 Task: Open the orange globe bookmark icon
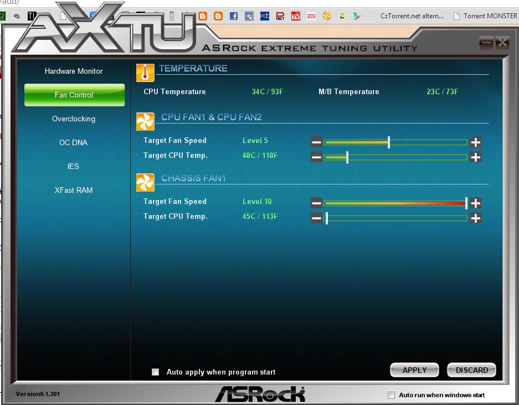tap(327, 16)
